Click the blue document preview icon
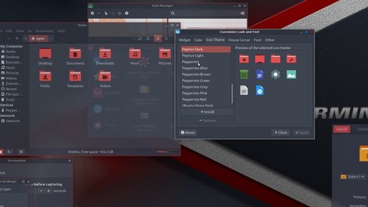Image resolution: width=368 pixels, height=207 pixels. [x=259, y=75]
